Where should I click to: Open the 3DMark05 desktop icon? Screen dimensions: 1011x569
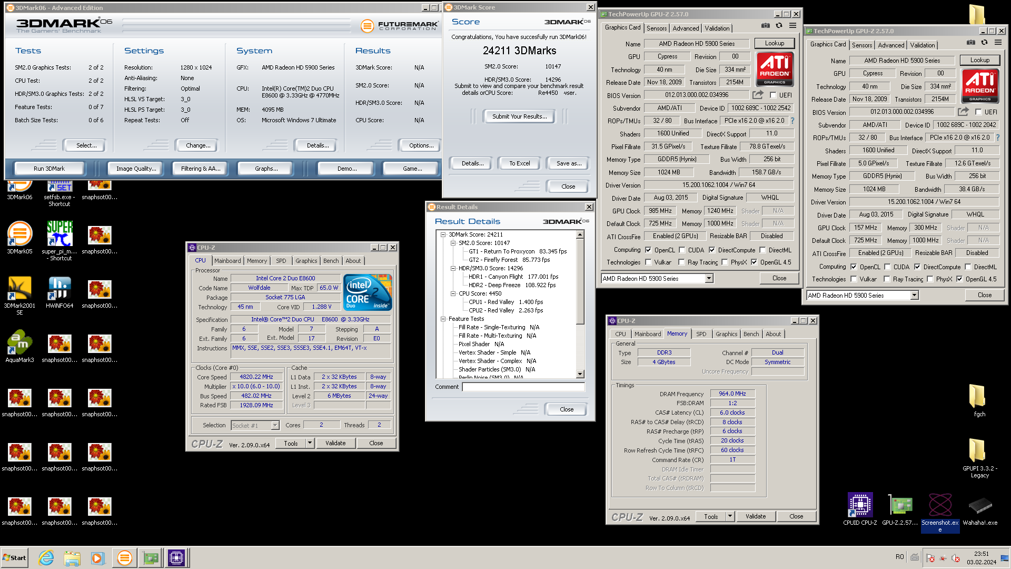point(19,238)
